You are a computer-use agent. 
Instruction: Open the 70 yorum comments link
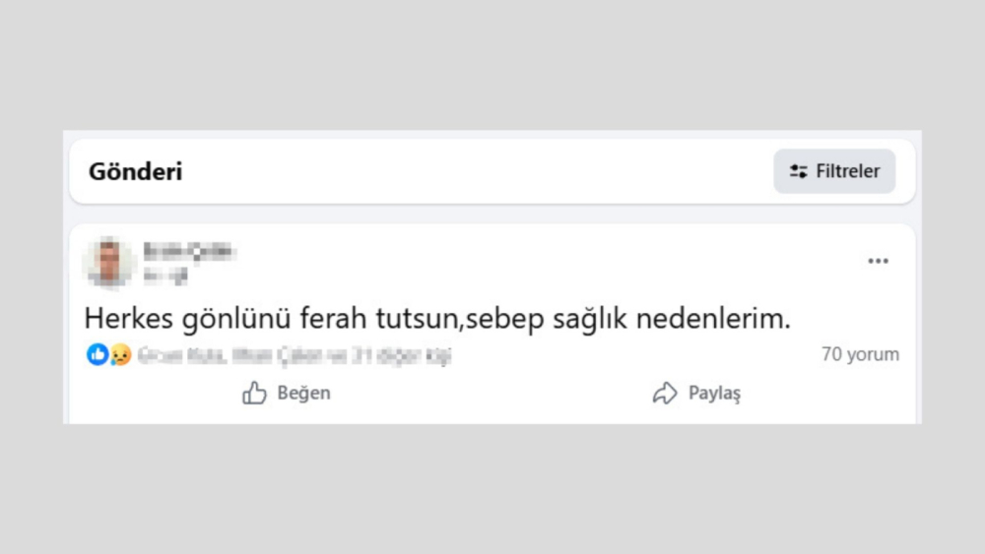click(860, 354)
